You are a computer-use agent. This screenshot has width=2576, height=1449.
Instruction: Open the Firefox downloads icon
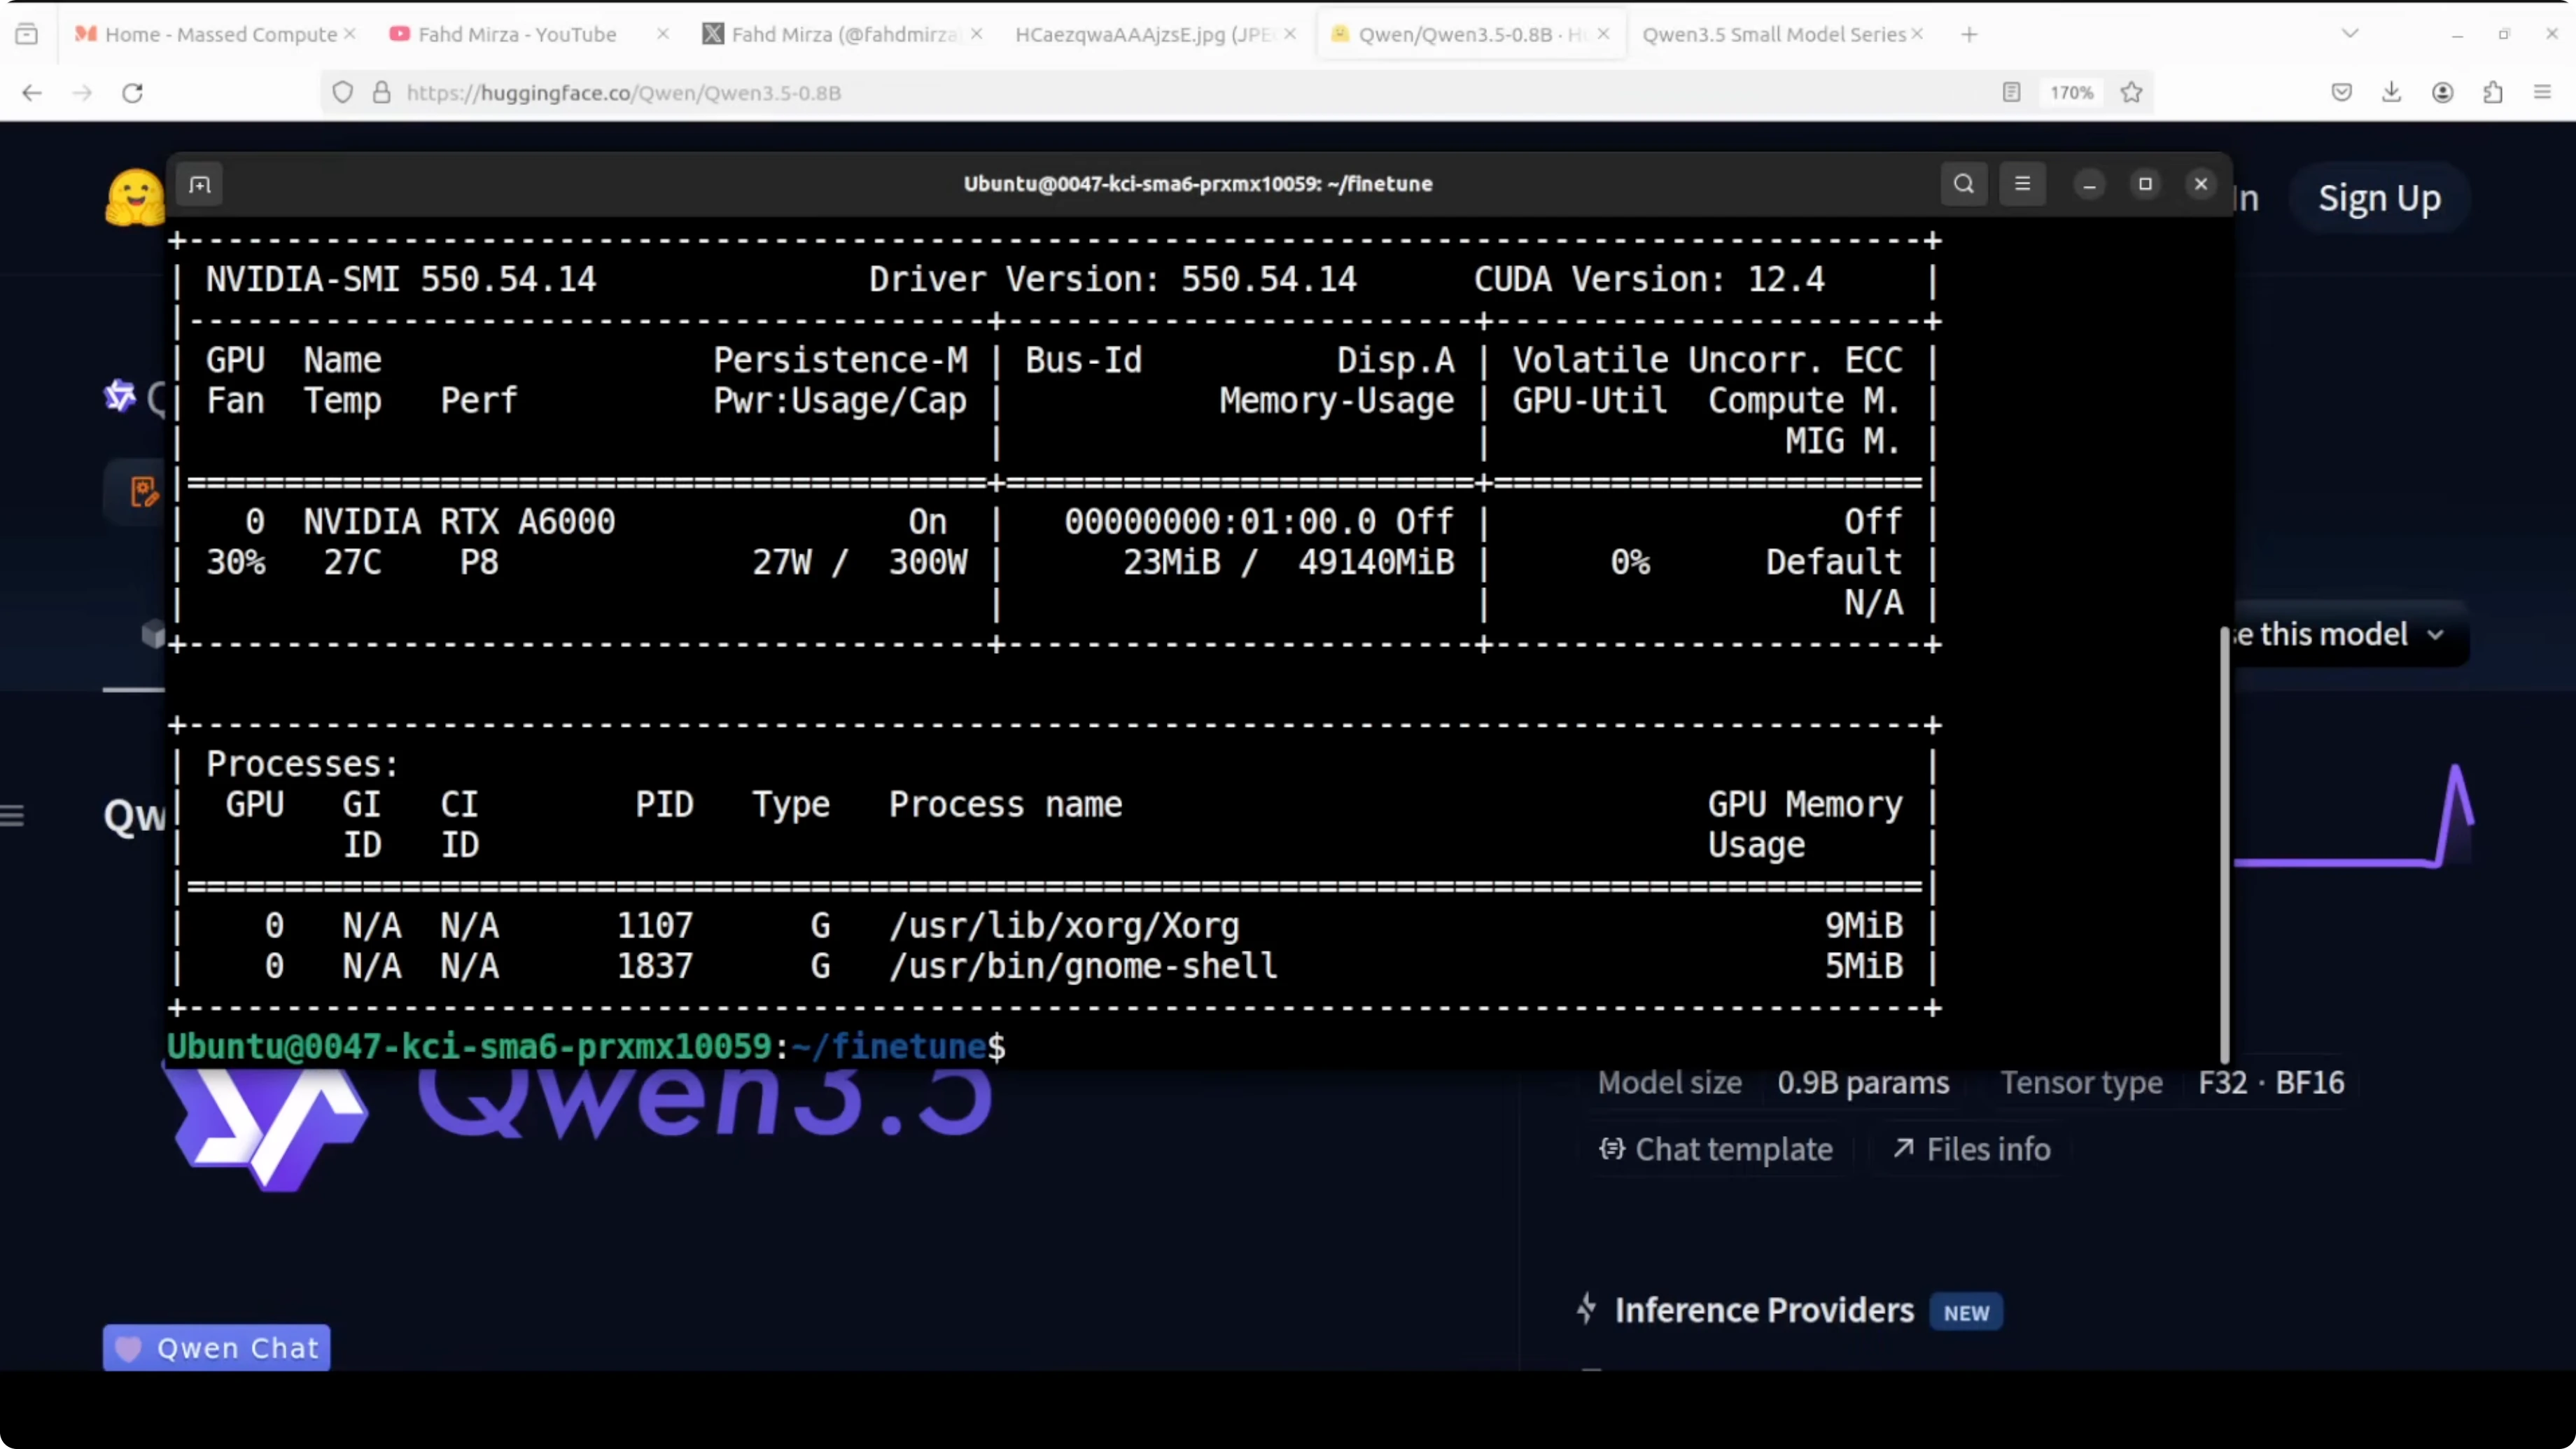click(2391, 92)
